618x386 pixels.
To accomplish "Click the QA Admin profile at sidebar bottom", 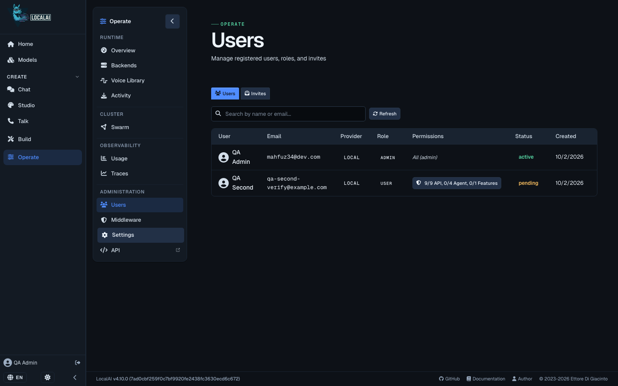I will point(21,363).
